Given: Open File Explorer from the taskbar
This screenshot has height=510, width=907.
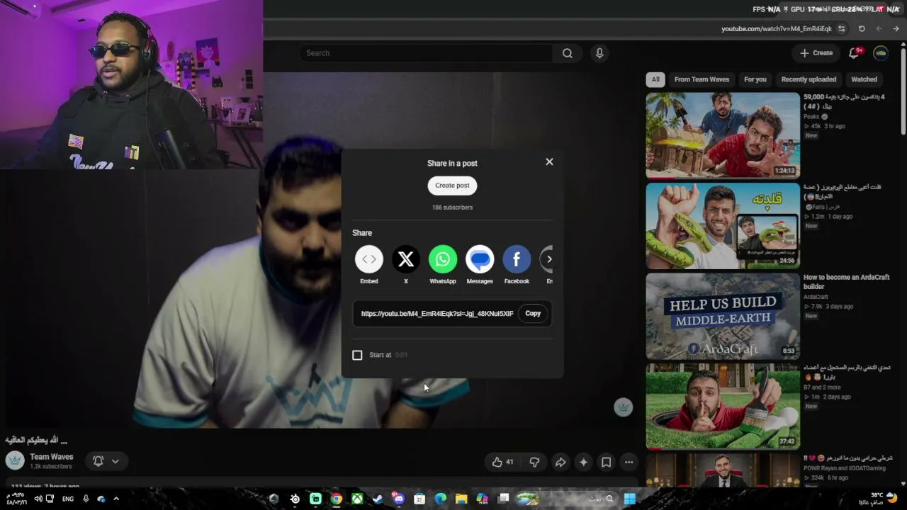Looking at the screenshot, I should tap(461, 499).
